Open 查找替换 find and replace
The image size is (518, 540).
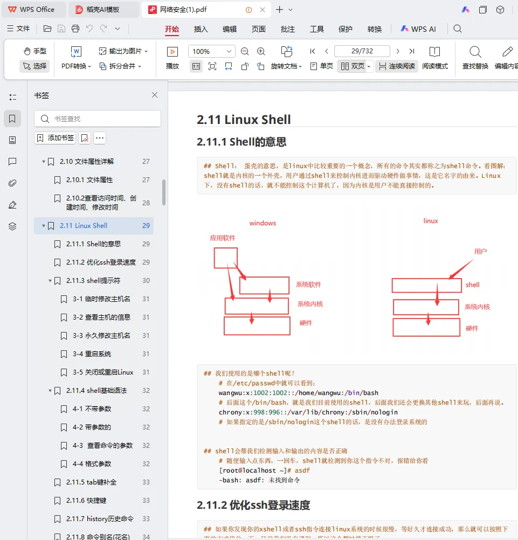tap(475, 58)
